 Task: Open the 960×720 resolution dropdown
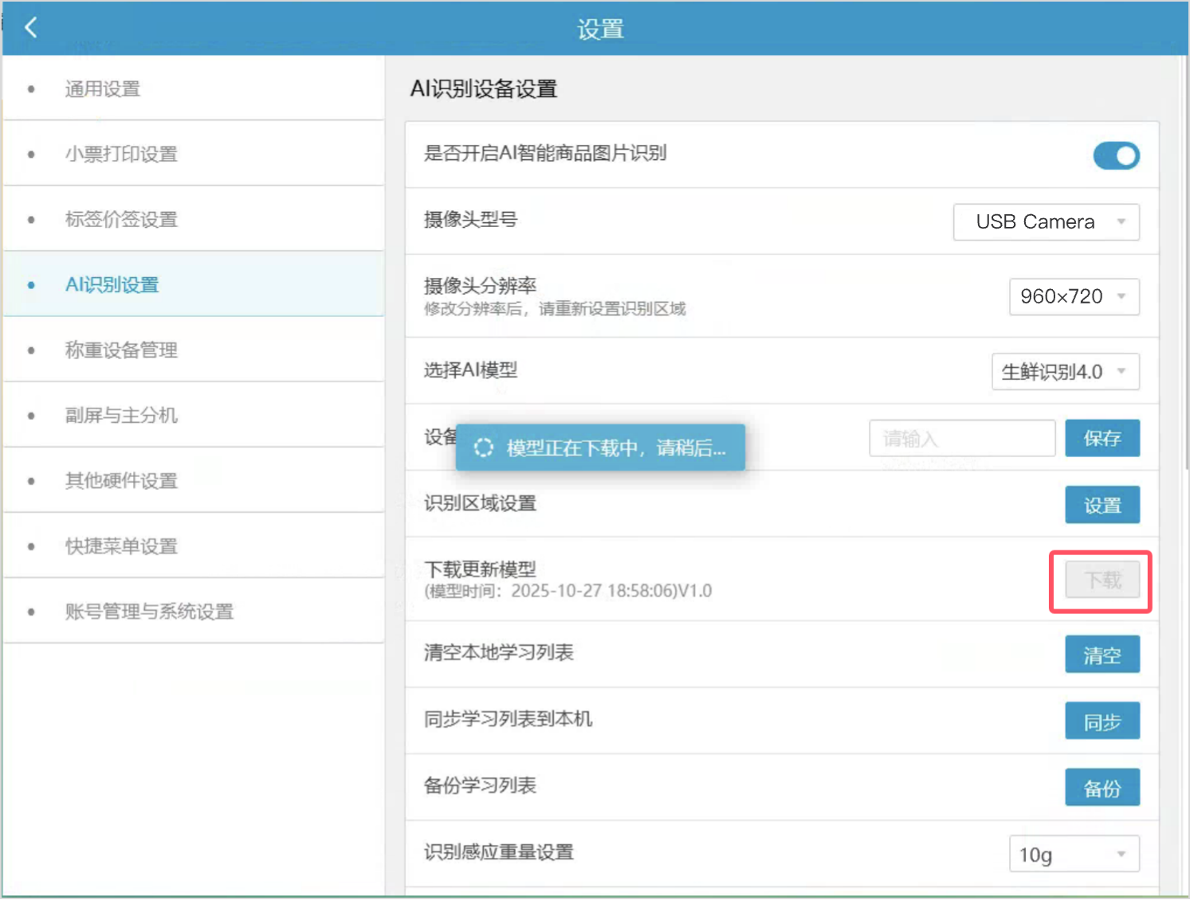coord(1074,296)
